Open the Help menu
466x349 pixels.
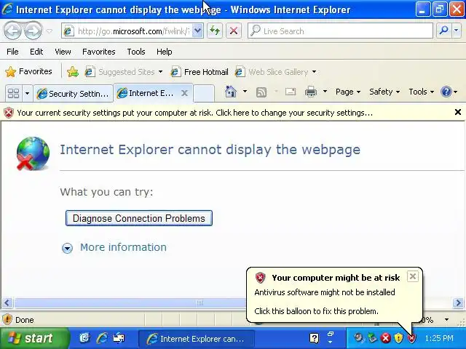(164, 52)
